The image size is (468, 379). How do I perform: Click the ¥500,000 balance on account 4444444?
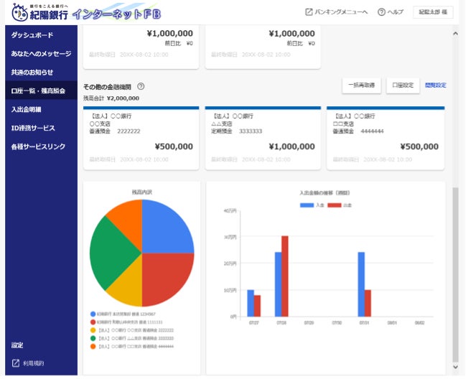419,146
